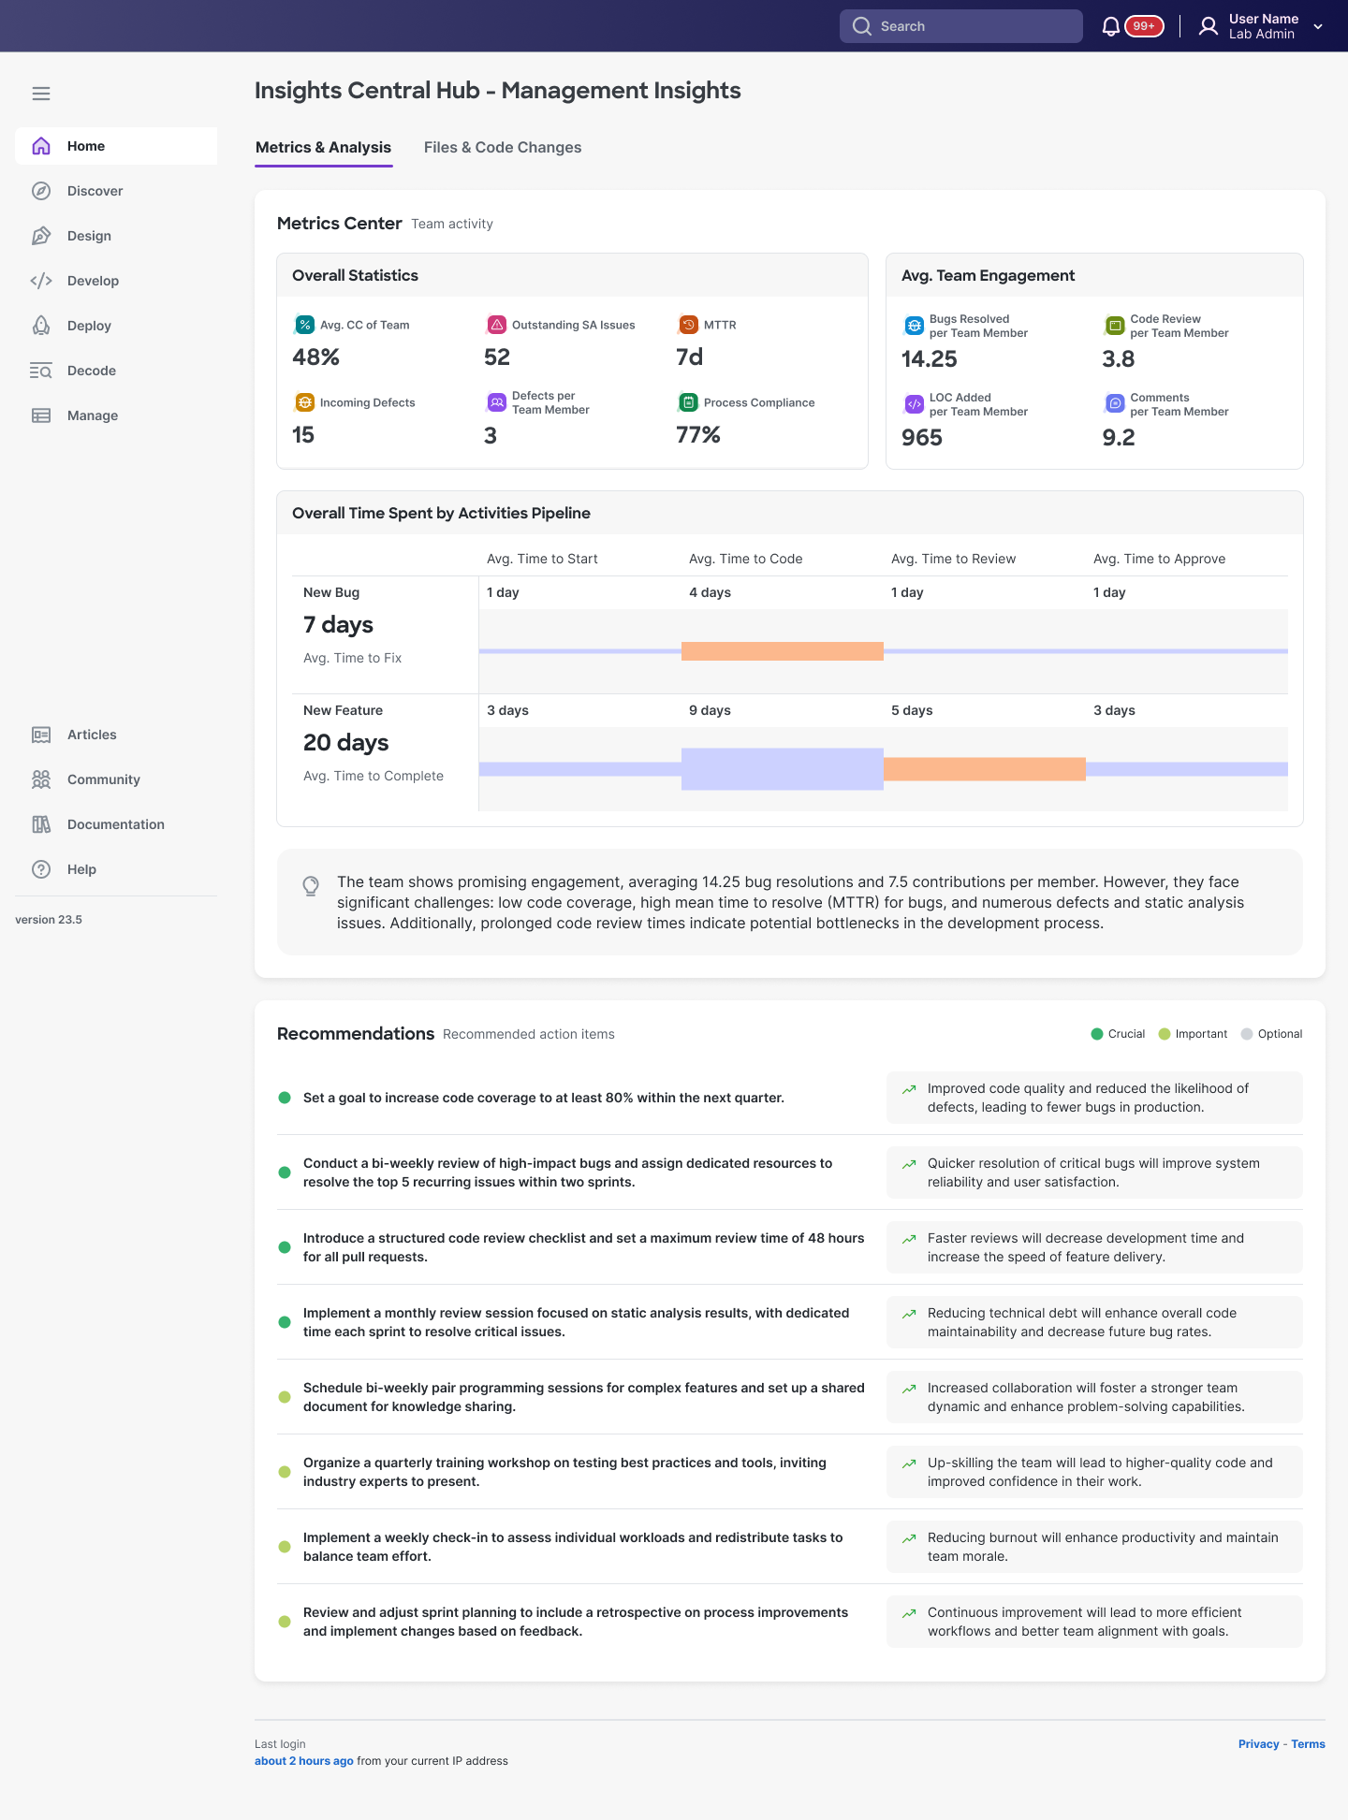The width and height of the screenshot is (1348, 1820).
Task: Select the pair programming sessions recommendation
Action: coord(583,1397)
